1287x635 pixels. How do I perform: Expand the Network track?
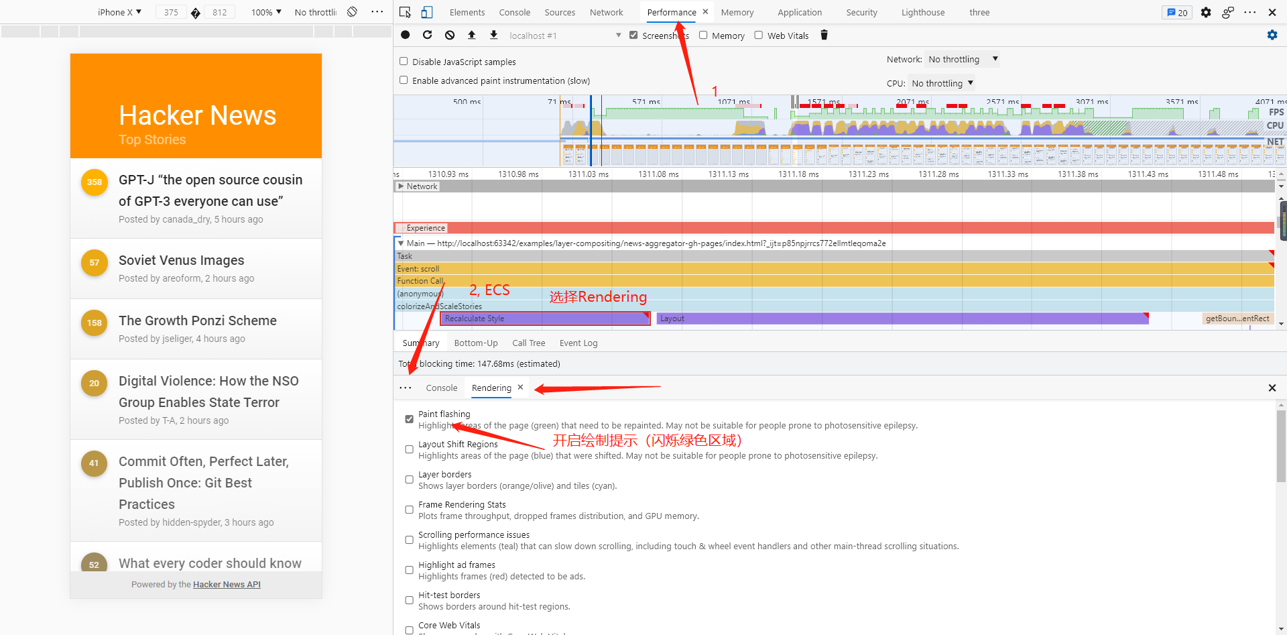(401, 186)
